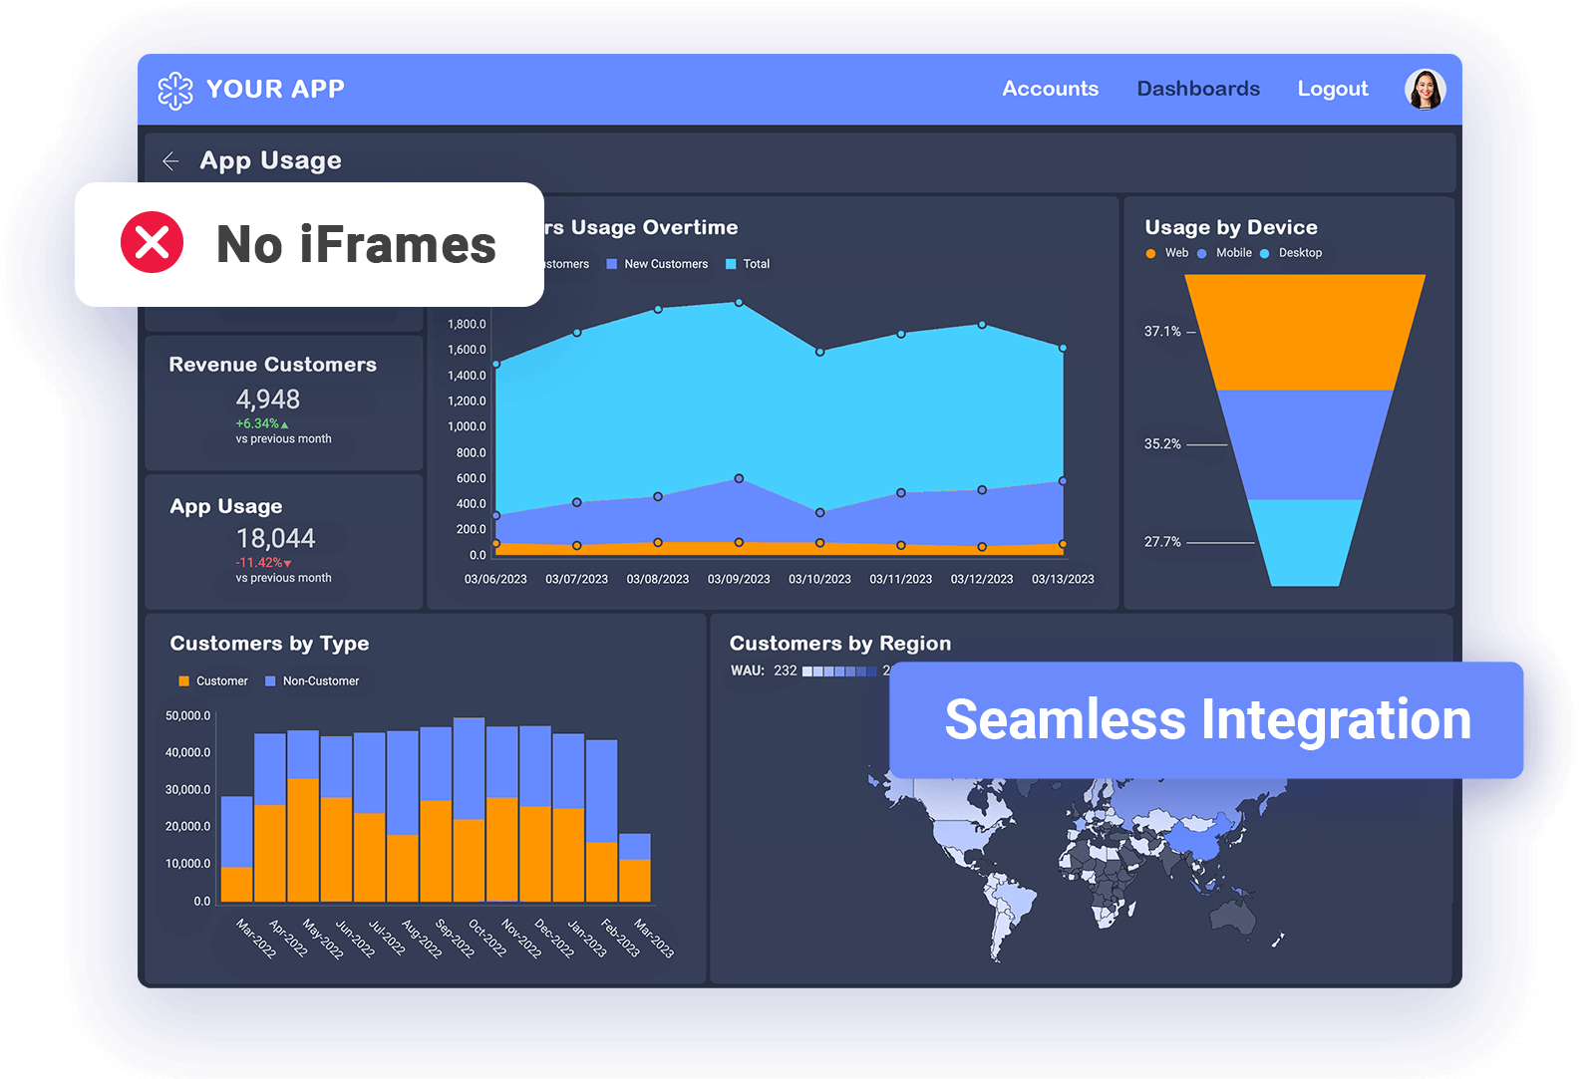Viewport: 1595px width, 1079px height.
Task: Select the App Usage value 18,044
Action: click(x=275, y=539)
